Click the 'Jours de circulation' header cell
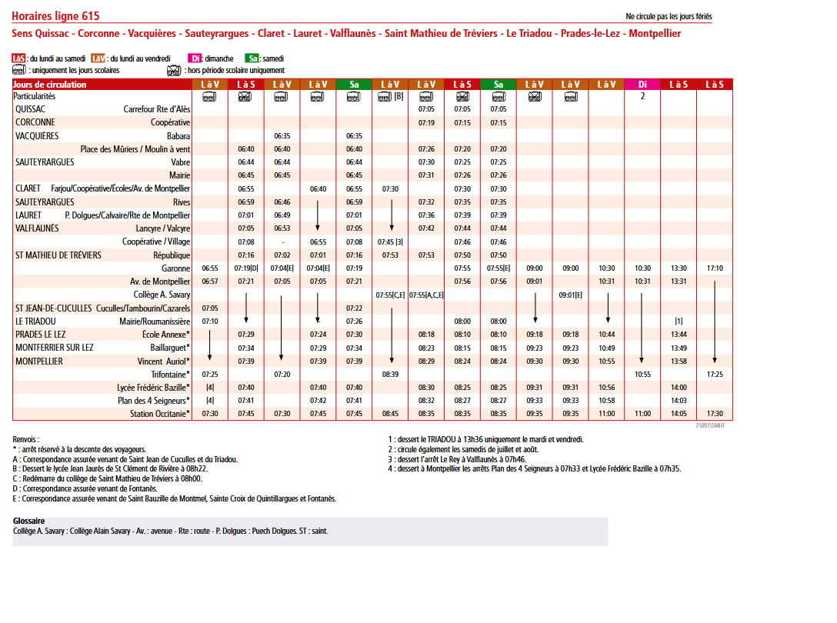This screenshot has width=837, height=623. 51,84
